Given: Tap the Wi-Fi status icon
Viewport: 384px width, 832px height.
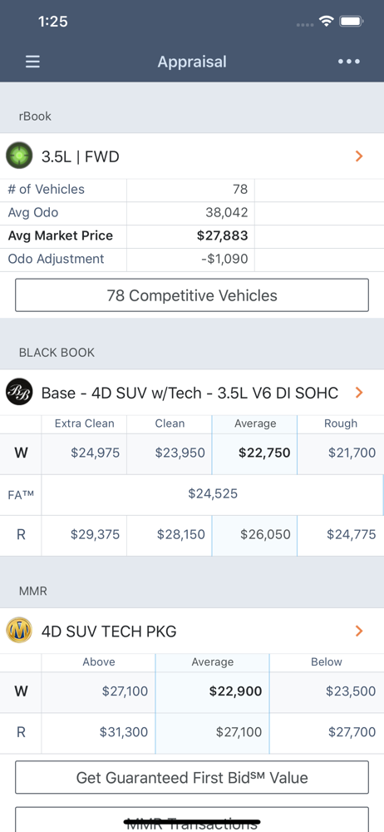Looking at the screenshot, I should click(x=326, y=22).
